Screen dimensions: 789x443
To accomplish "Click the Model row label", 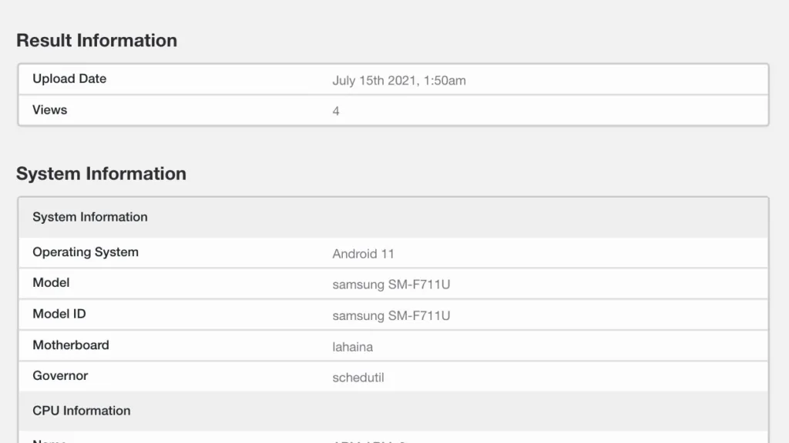I will click(51, 283).
